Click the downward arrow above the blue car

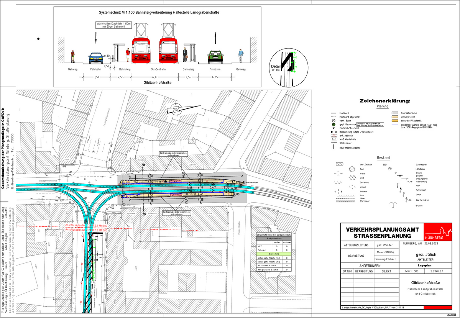tap(95, 38)
